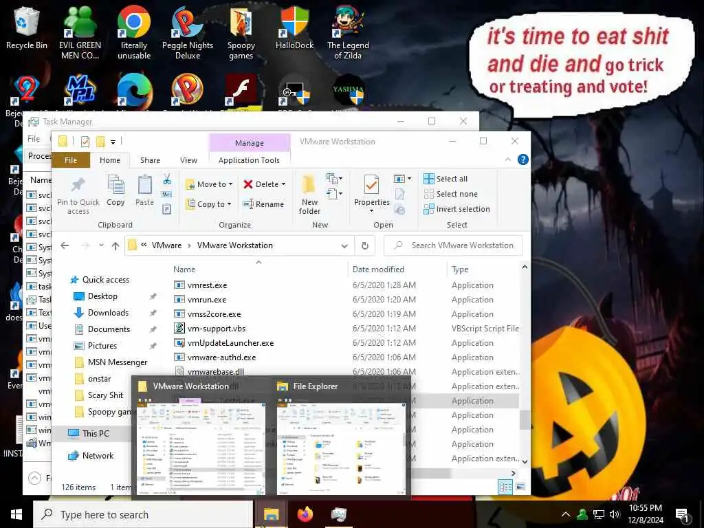Click the Paste shortcut icon
The image size is (704, 528).
click(x=167, y=209)
